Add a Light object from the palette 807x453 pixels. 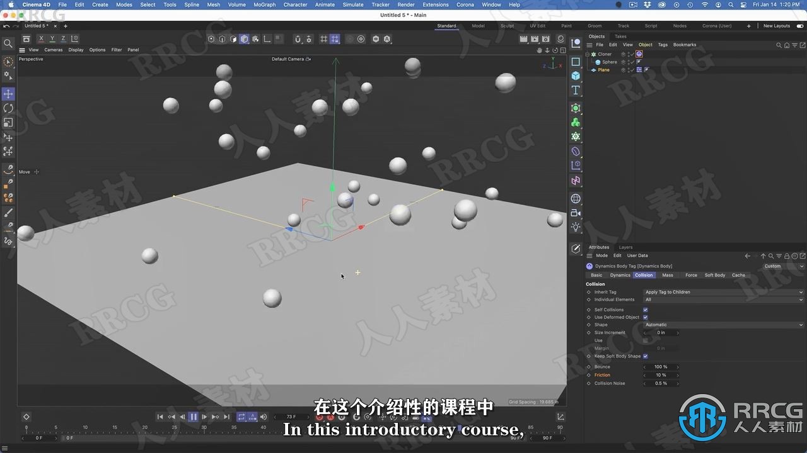(576, 227)
